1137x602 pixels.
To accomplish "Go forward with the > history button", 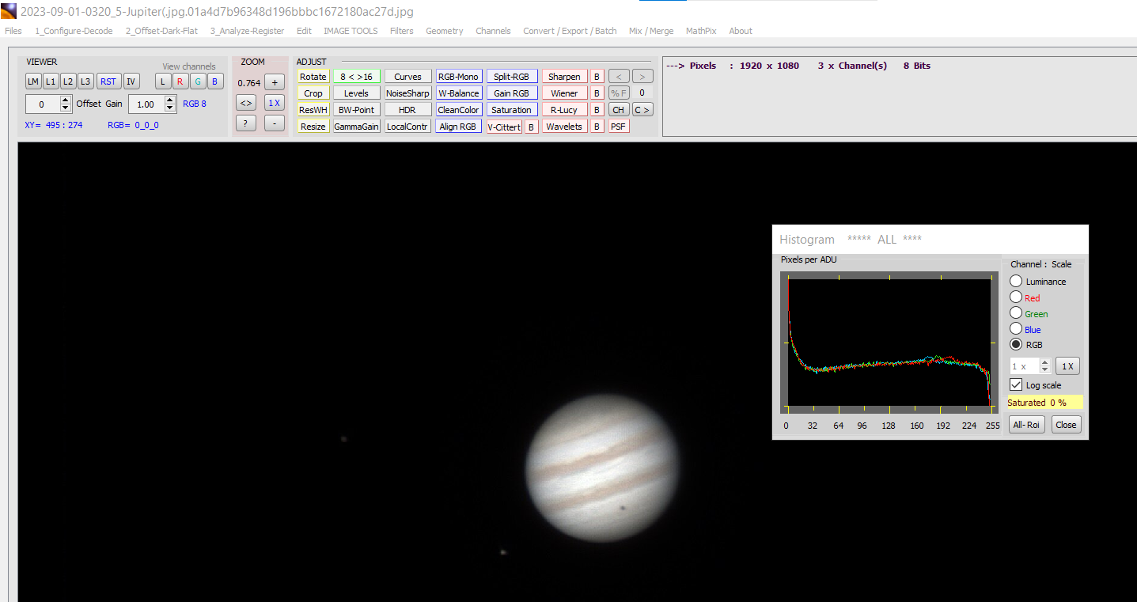I will coord(642,77).
